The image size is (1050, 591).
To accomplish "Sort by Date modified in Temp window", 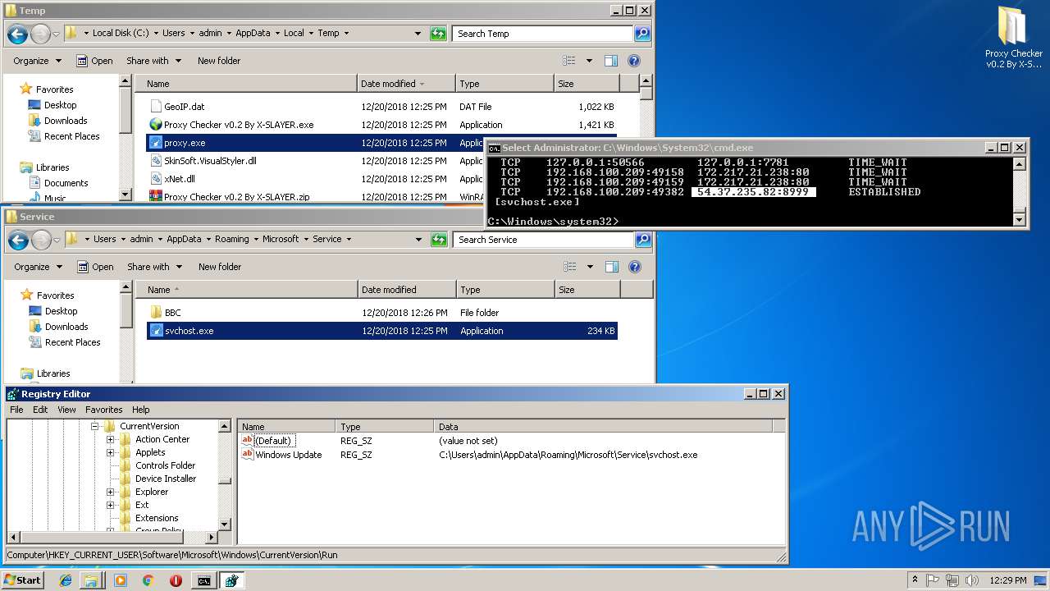I will click(x=406, y=84).
